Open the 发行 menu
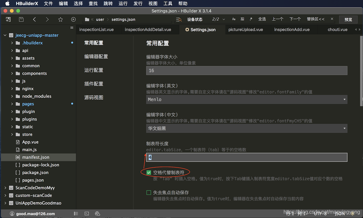Screen dimensions: 363x218 pos(138,3)
